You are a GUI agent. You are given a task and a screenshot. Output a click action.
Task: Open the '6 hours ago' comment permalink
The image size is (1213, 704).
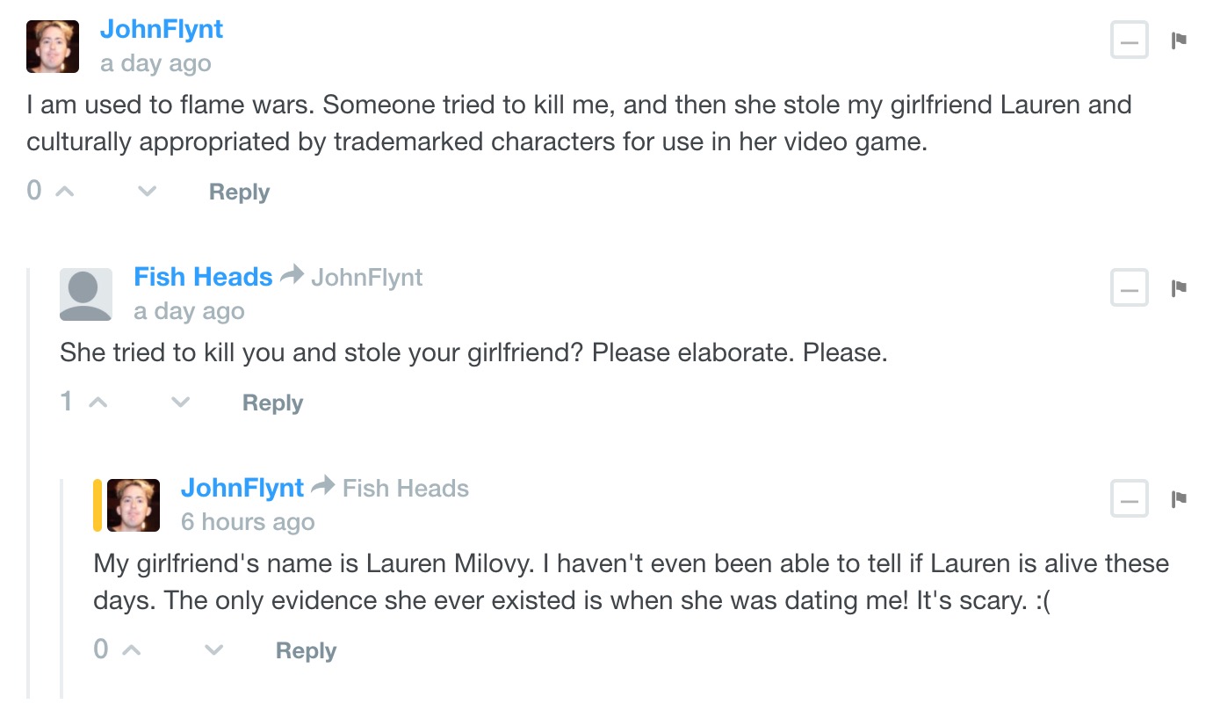point(248,522)
